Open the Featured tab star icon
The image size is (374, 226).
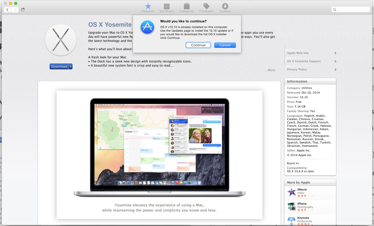[148, 6]
